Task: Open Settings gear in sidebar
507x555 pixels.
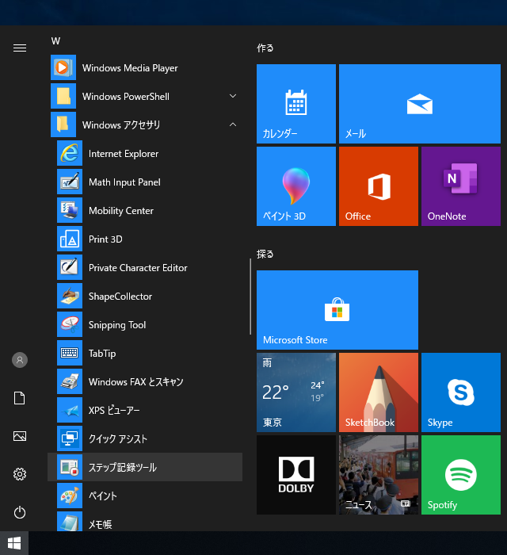Action: point(20,474)
